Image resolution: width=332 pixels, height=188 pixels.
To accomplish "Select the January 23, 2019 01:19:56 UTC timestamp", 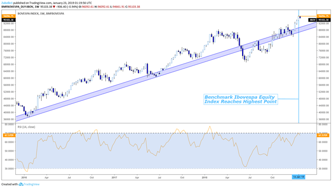I will coord(72,3).
